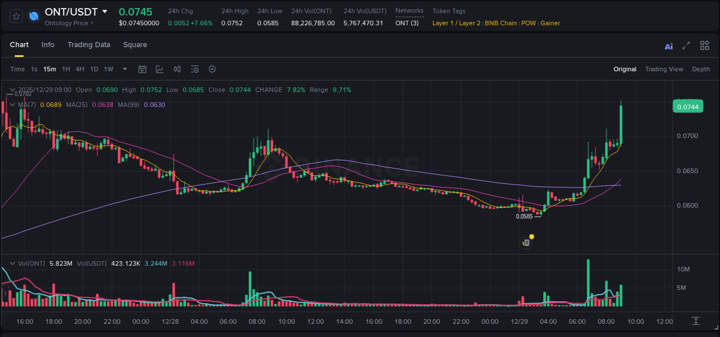This screenshot has width=720, height=337.
Task: Open chart settings via hexagon icon
Action: pos(212,69)
